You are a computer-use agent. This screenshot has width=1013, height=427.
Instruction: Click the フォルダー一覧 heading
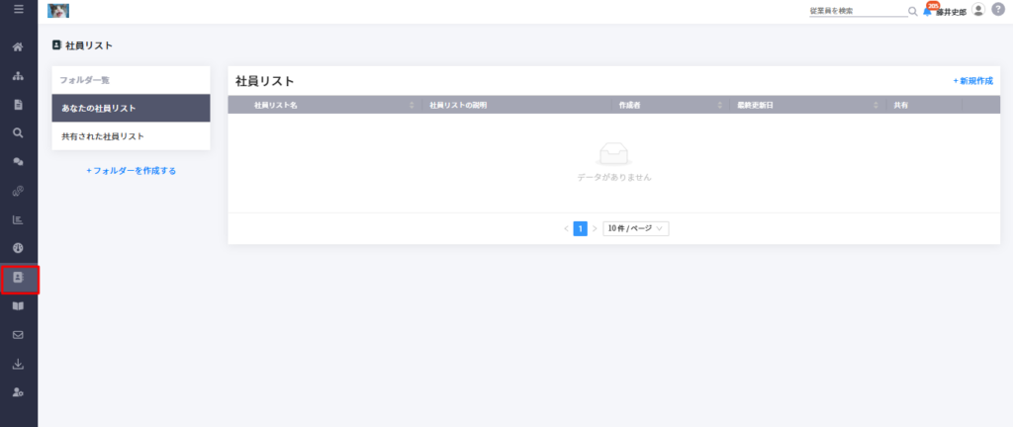click(85, 81)
